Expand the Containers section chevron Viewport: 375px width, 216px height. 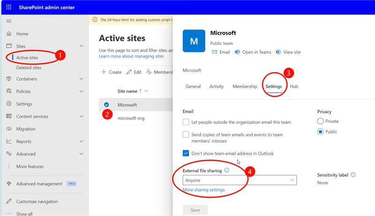pyautogui.click(x=81, y=79)
